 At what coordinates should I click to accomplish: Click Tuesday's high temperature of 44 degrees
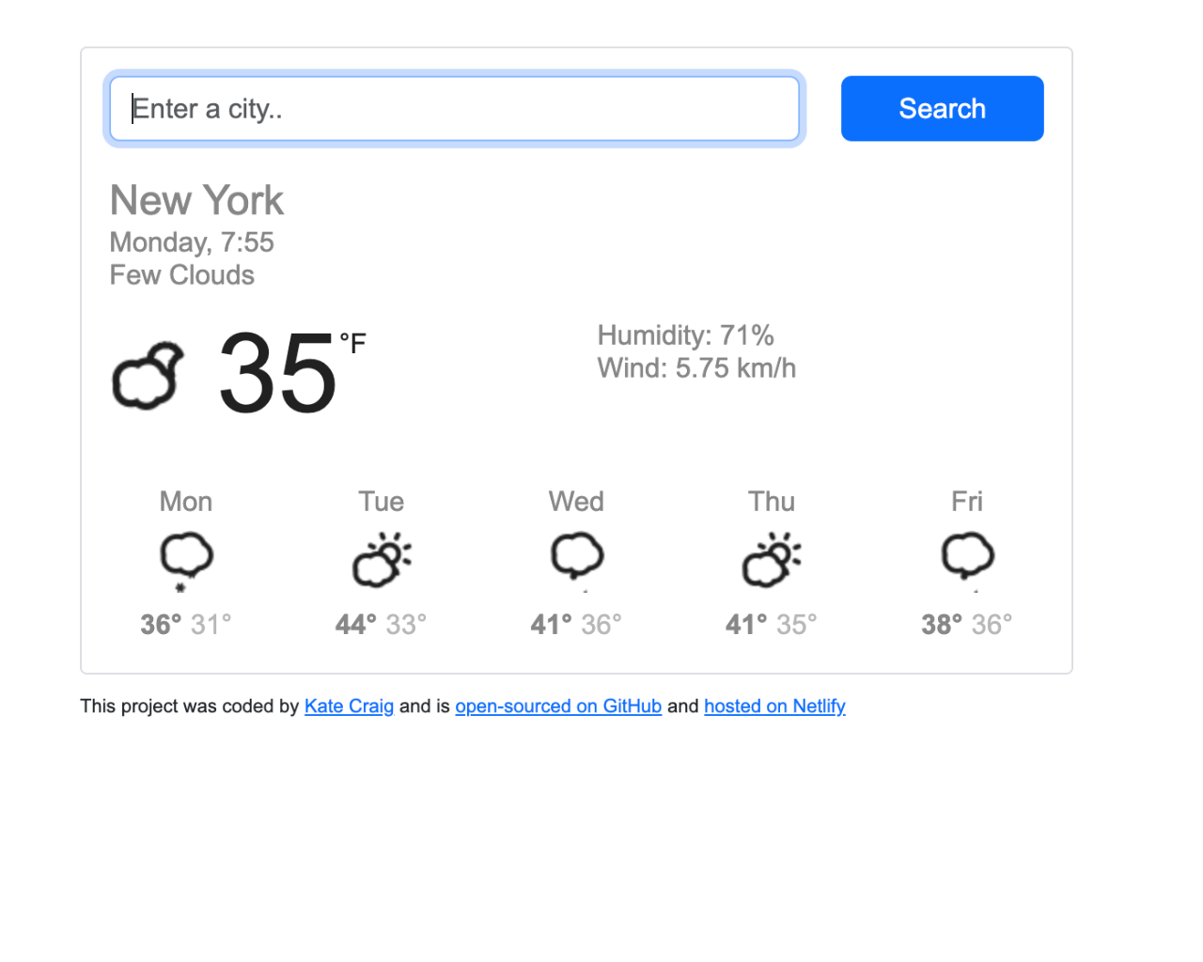pyautogui.click(x=353, y=623)
